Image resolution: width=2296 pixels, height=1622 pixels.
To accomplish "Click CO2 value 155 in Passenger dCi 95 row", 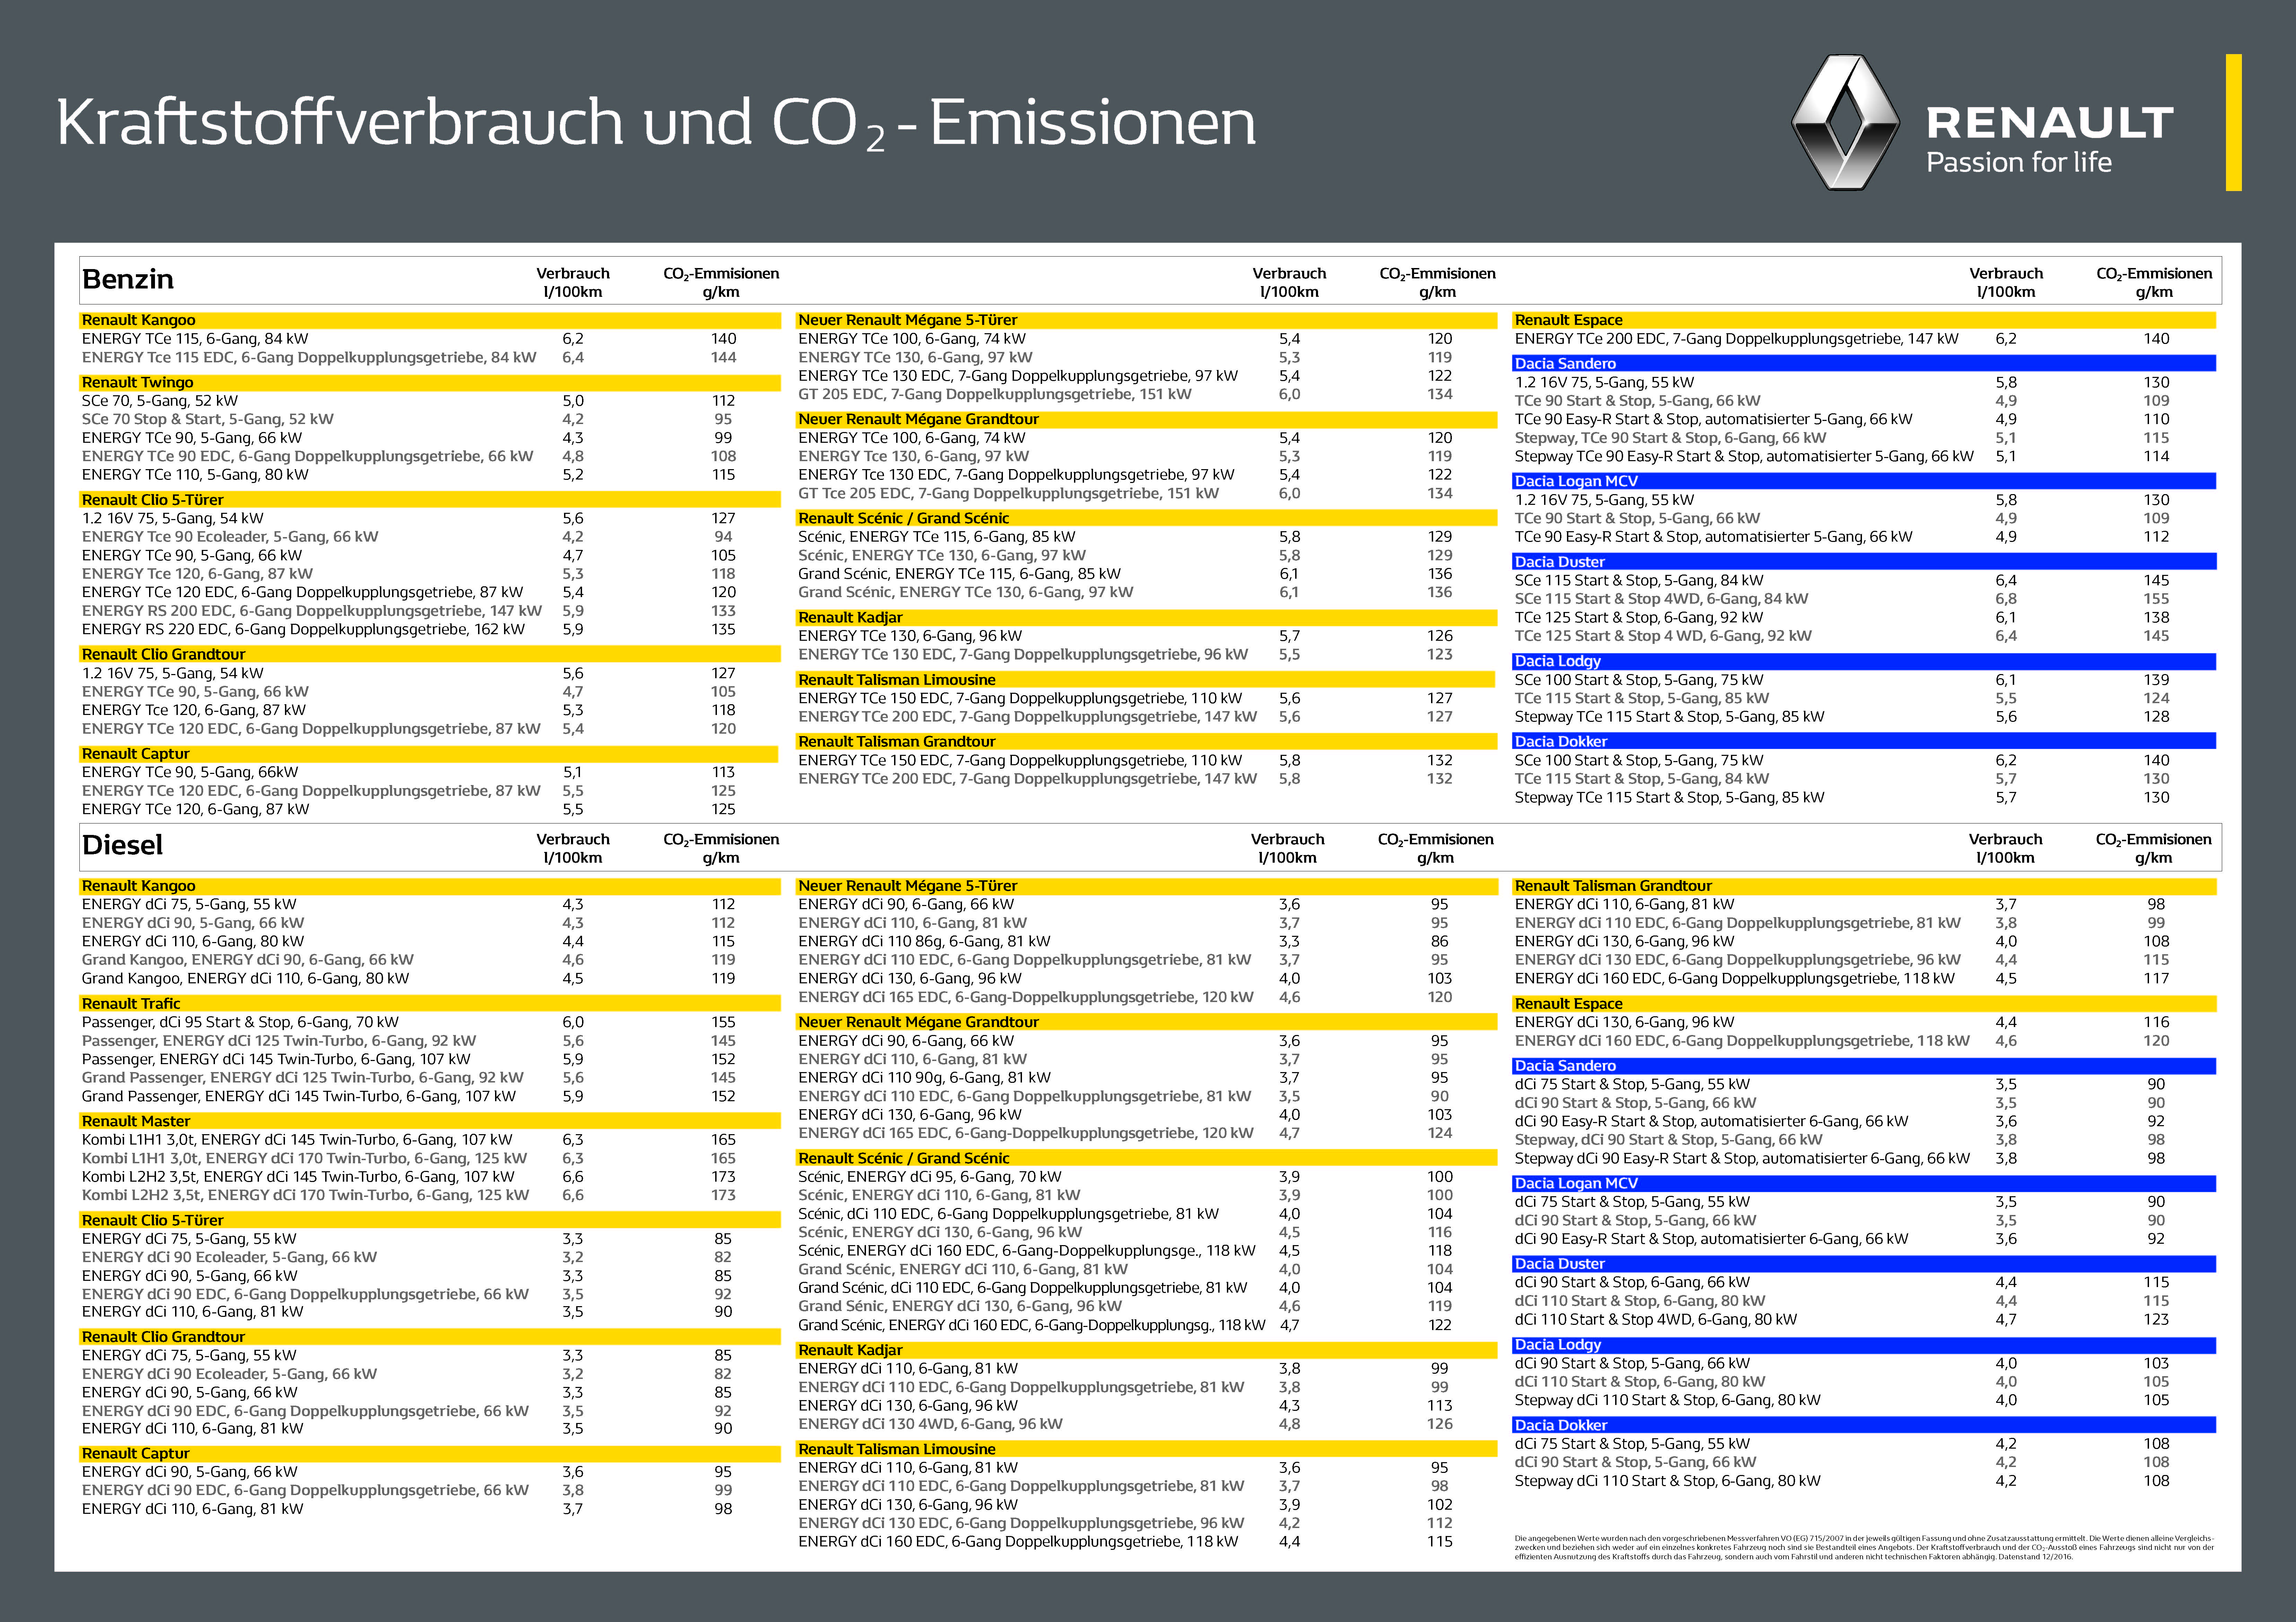I will point(723,1023).
